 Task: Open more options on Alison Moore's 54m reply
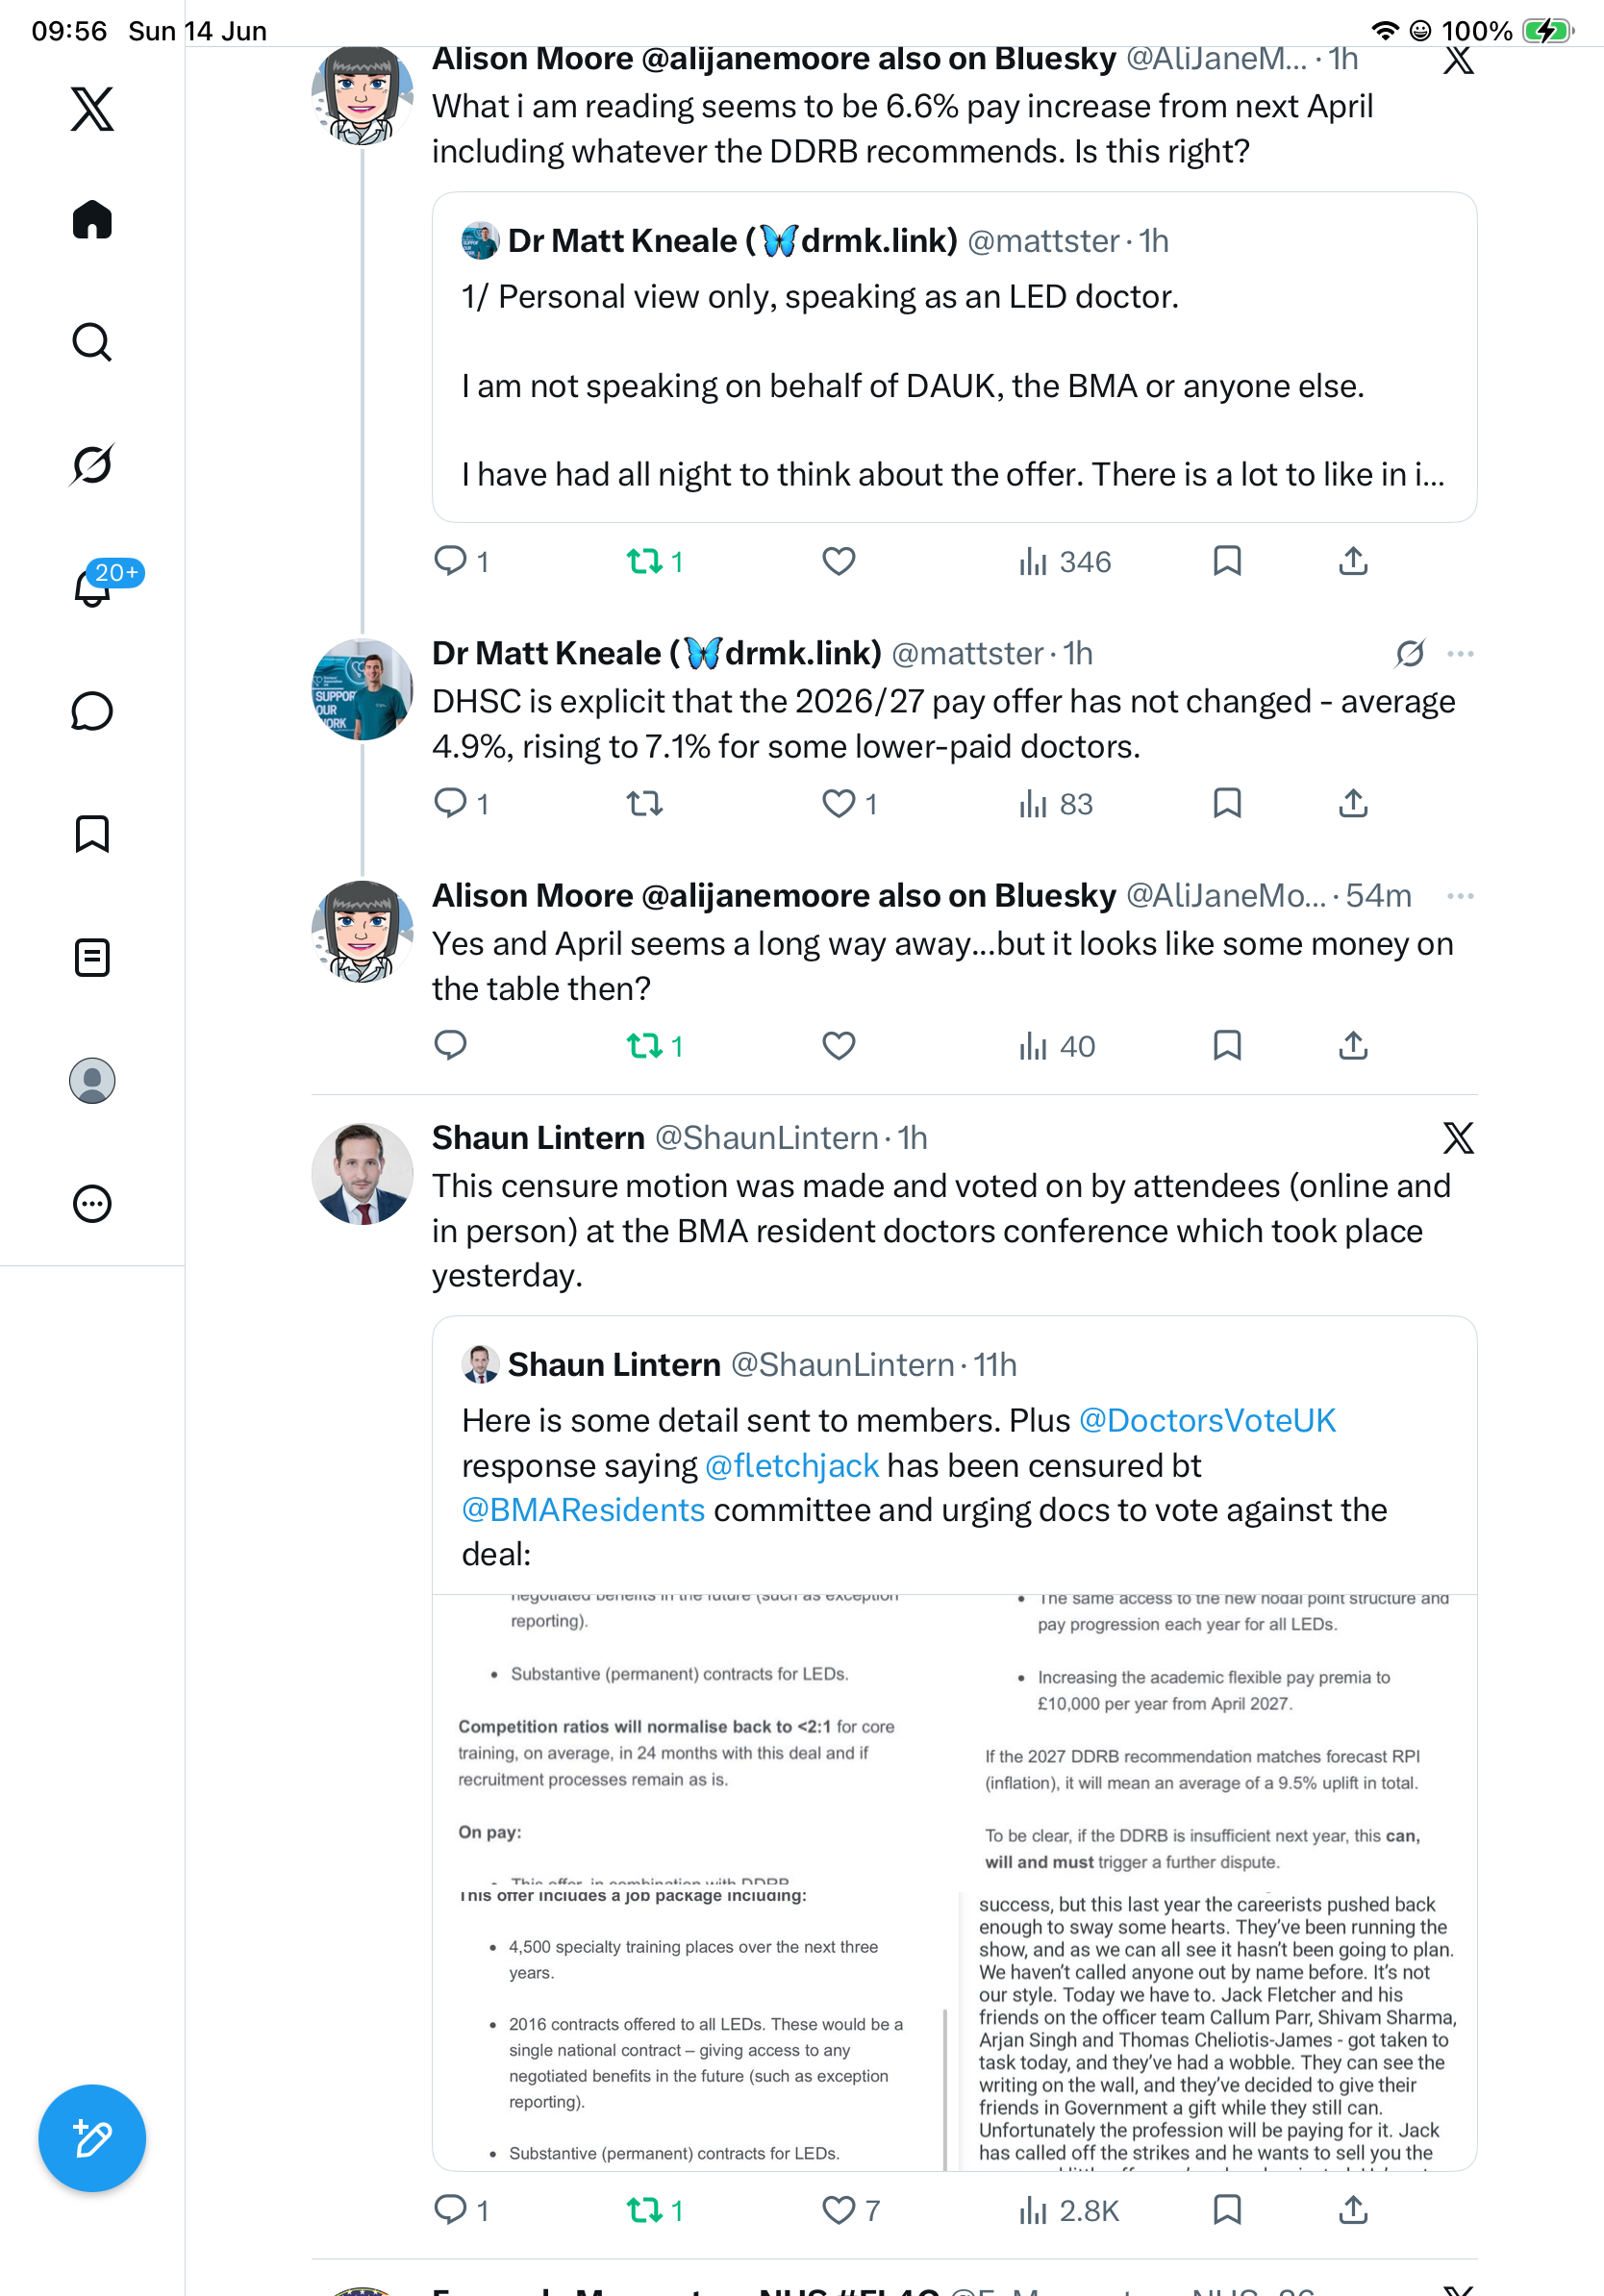tap(1460, 896)
